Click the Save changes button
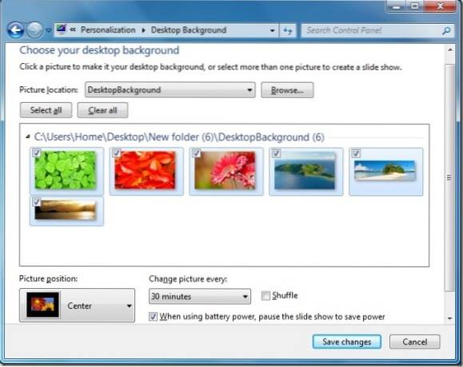 click(x=347, y=341)
